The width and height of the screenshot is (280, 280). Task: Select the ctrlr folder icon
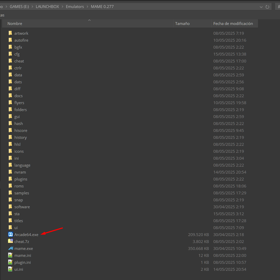pyautogui.click(x=10, y=68)
